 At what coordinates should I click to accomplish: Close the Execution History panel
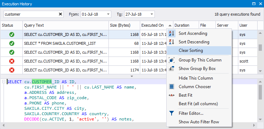(260, 4)
